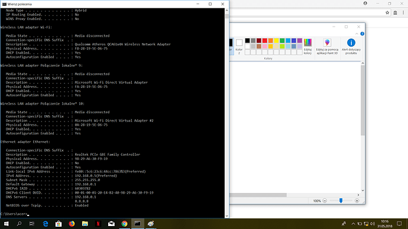408x229 pixels.
Task: Select Kolor 2 box in Paint
Action: (239, 47)
